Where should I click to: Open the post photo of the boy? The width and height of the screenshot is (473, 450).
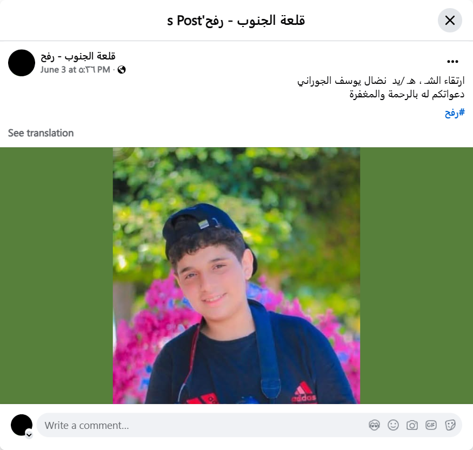pos(237,275)
